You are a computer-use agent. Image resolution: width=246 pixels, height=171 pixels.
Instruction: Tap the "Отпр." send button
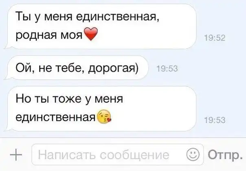(x=225, y=155)
